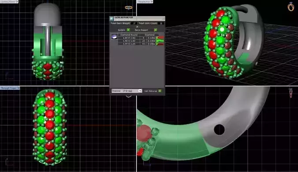Click the Total Gem Count value field
This screenshot has width=298, height=172.
coord(161,23)
